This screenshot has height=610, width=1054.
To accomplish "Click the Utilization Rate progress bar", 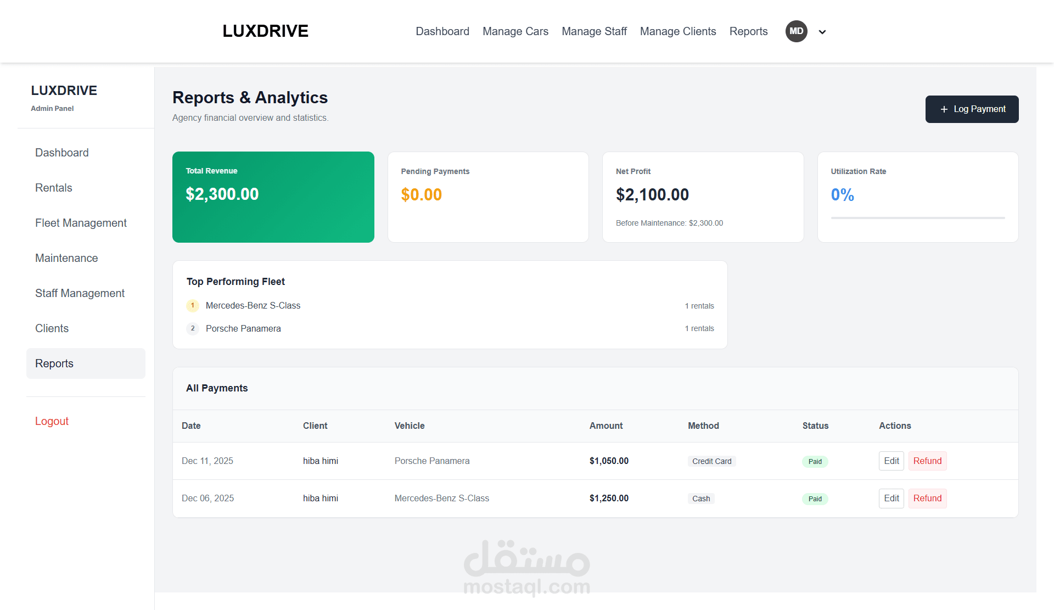I will tap(917, 218).
